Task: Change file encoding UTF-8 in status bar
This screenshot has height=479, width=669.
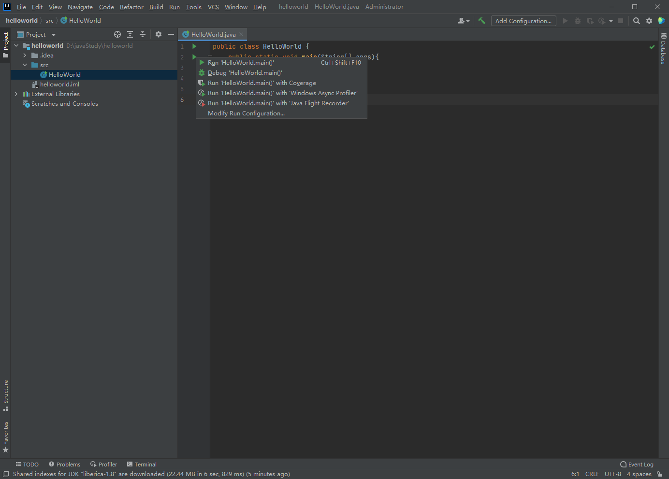Action: click(613, 474)
